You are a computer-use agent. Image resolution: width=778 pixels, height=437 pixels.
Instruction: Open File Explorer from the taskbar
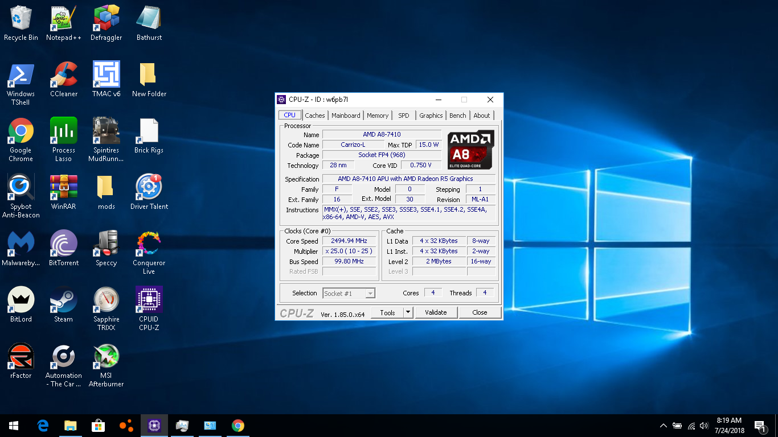71,426
